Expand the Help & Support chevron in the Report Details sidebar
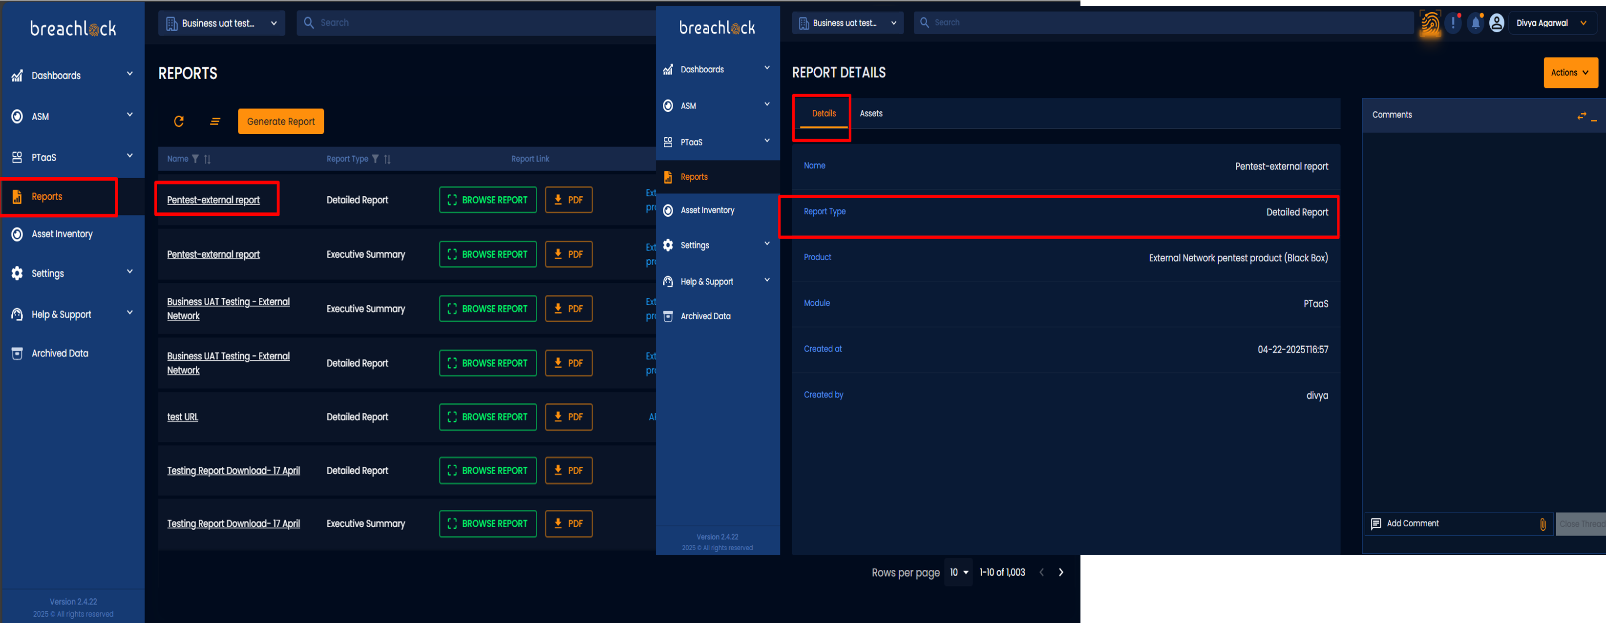The image size is (1607, 624). [767, 281]
